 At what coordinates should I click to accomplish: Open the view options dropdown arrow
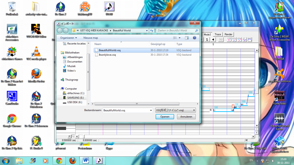[180, 38]
